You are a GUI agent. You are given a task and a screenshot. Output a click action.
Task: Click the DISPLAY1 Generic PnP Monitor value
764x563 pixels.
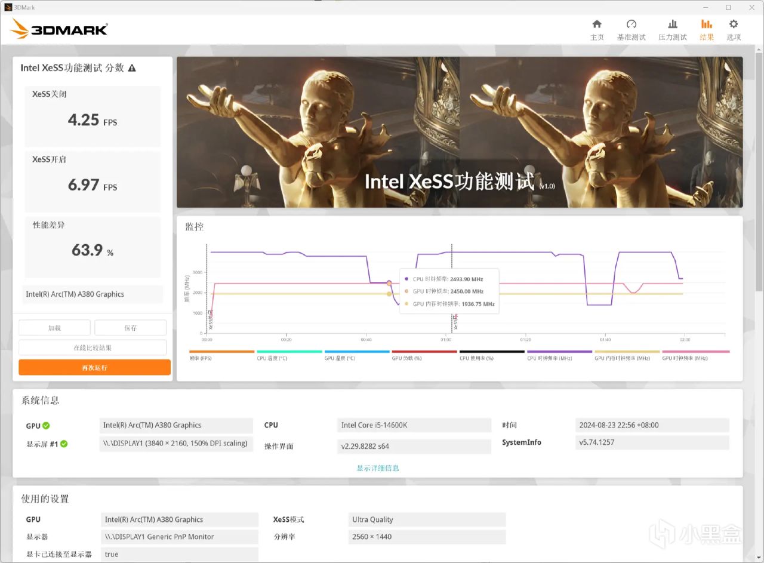[x=180, y=537]
